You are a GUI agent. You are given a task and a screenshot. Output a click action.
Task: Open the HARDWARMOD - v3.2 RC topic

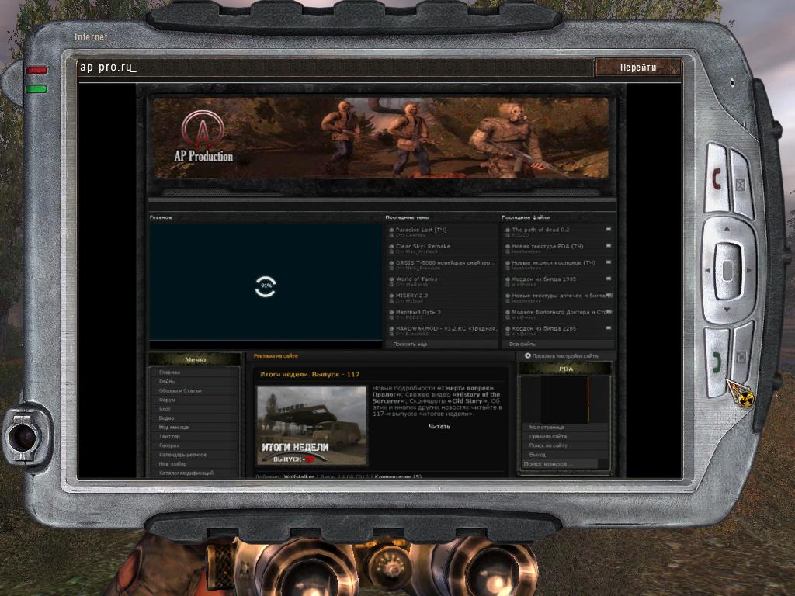(446, 328)
